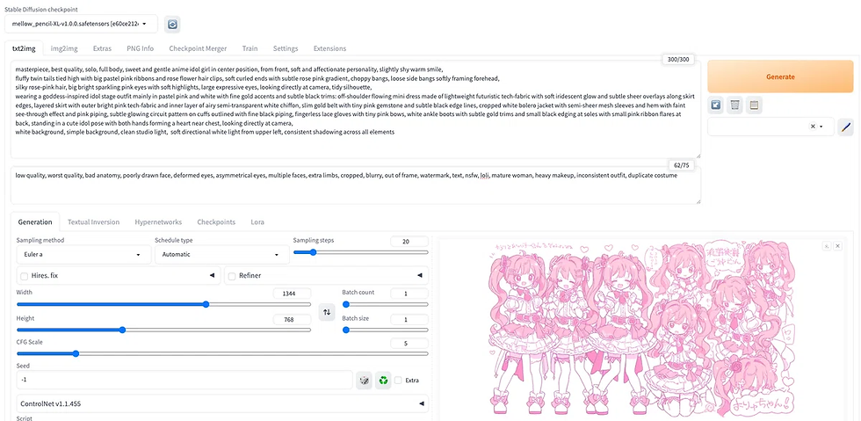The image size is (861, 421).
Task: Tick the Extra seed checkbox
Action: tap(398, 380)
